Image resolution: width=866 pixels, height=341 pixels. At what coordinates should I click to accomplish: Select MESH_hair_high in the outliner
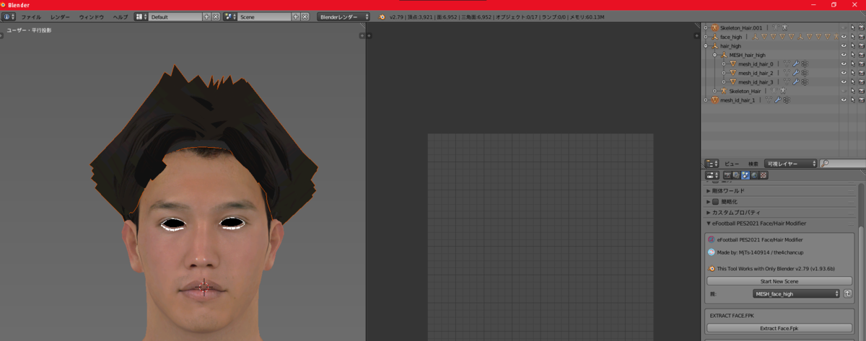pos(747,55)
